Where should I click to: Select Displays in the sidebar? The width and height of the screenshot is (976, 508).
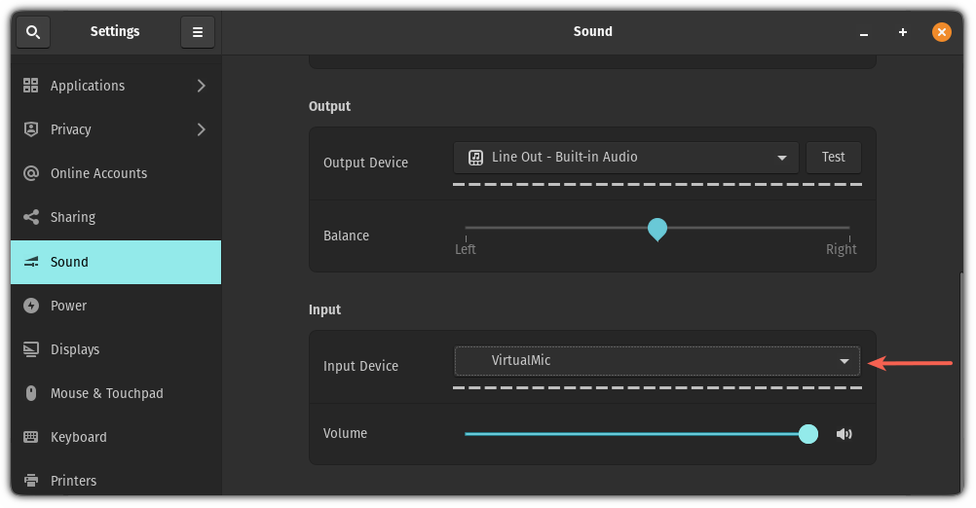click(75, 349)
